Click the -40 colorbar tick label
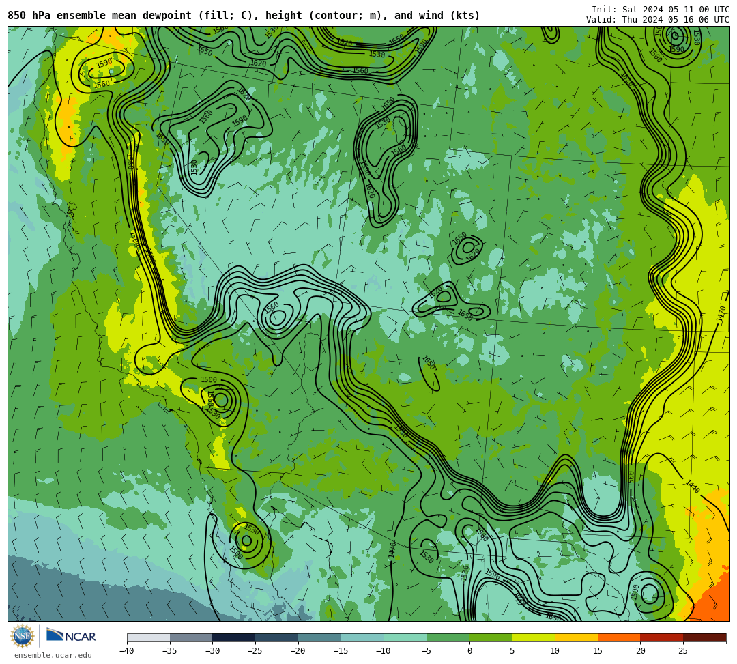 point(126,651)
